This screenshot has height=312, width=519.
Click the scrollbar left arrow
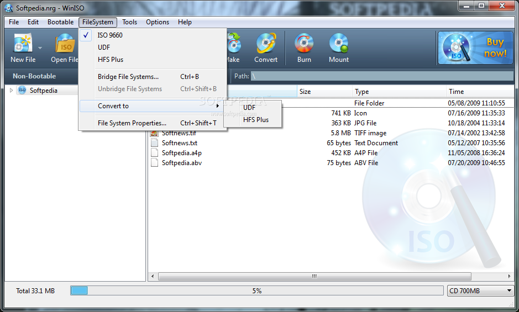[x=153, y=276]
